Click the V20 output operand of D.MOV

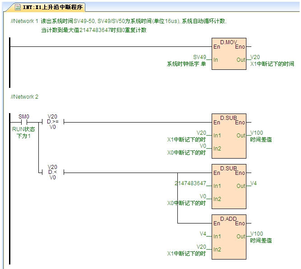(x=255, y=57)
